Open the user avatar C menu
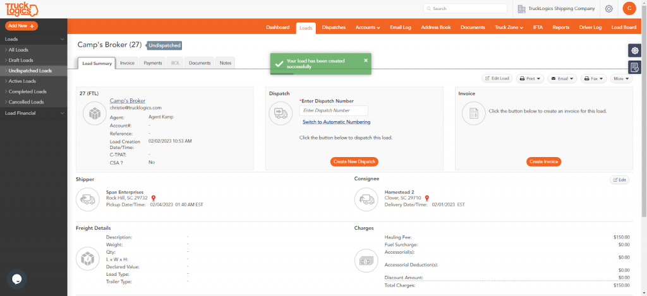This screenshot has width=647, height=296. 629,8
